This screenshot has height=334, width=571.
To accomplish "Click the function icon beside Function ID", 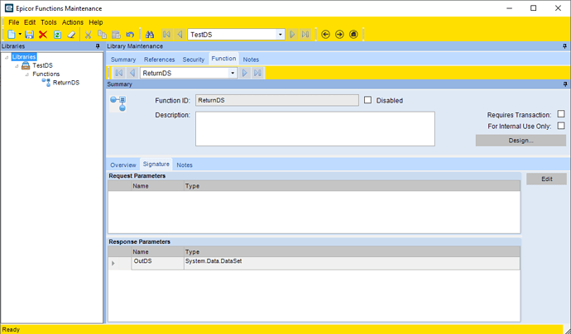I will pyautogui.click(x=118, y=103).
